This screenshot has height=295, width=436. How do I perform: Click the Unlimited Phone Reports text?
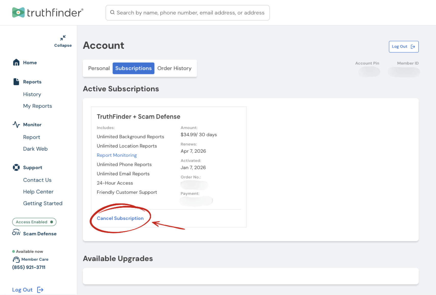point(124,164)
